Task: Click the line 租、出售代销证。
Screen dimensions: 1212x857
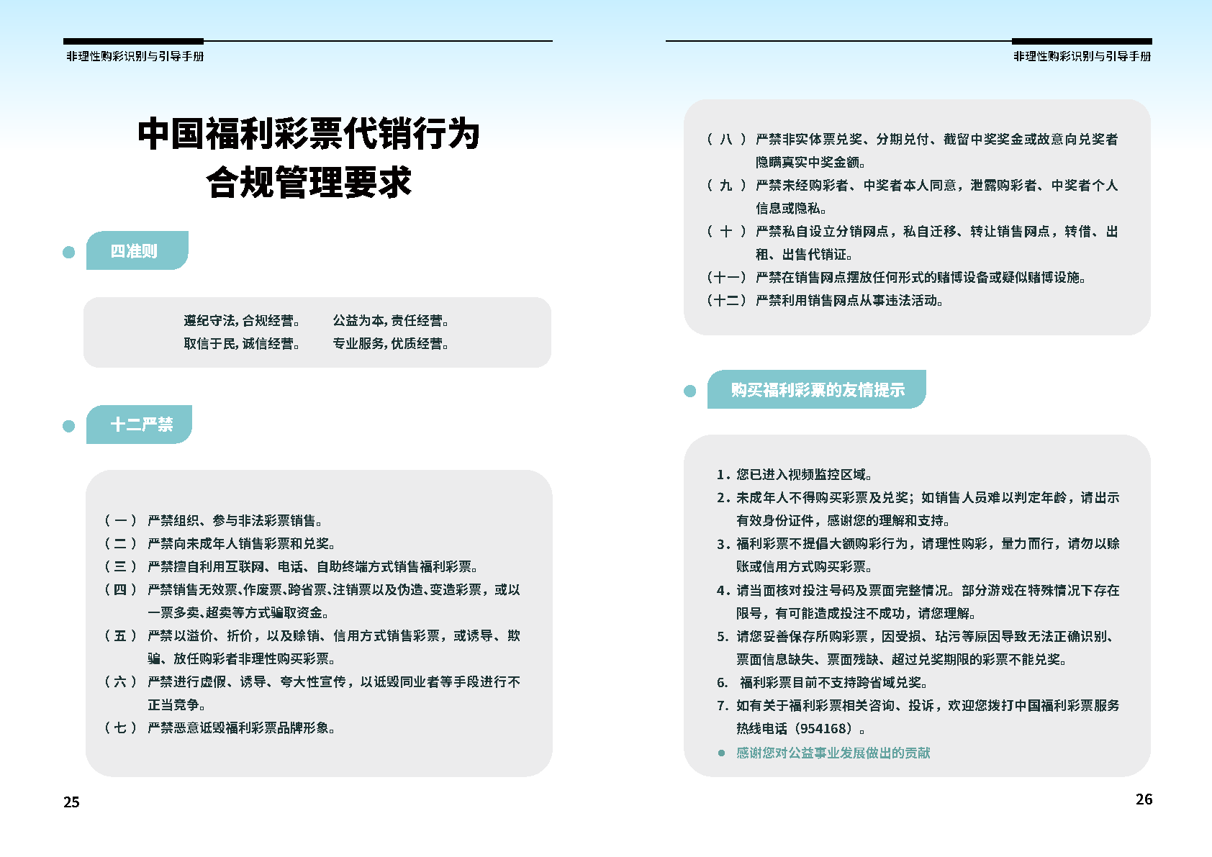Action: point(804,254)
